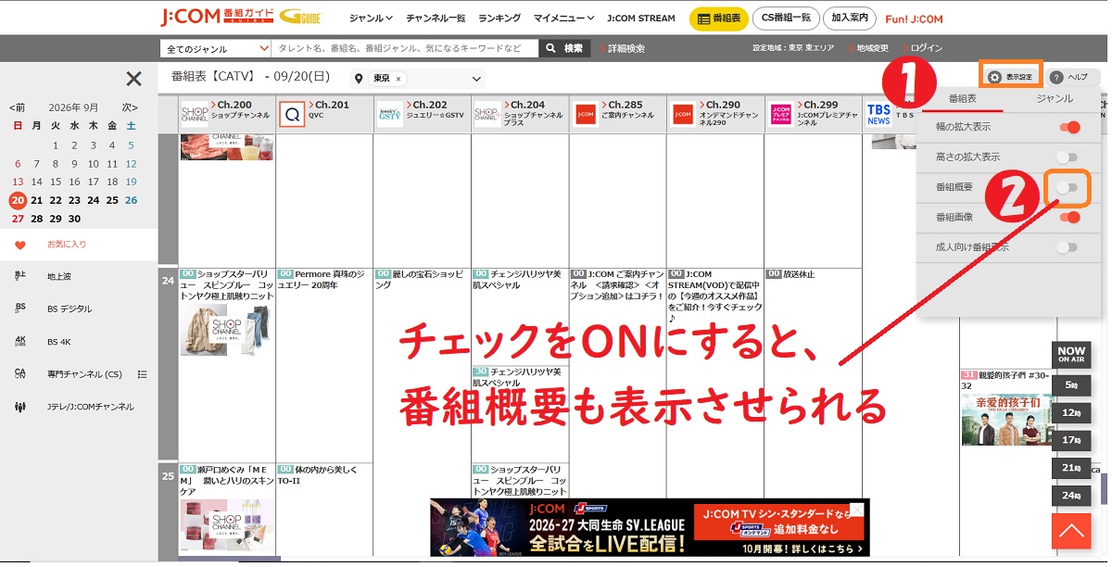Open the ジャンル header dropdown
This screenshot has height=567, width=1112.
pyautogui.click(x=371, y=18)
